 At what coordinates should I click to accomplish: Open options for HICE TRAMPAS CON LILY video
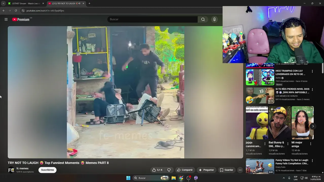tap(312, 71)
